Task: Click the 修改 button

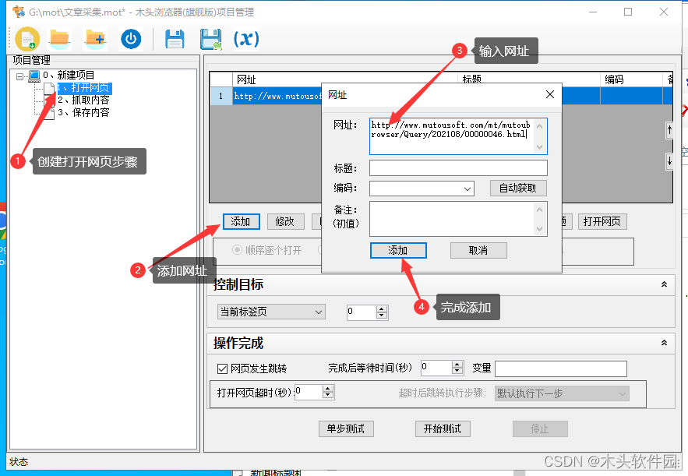Action: pyautogui.click(x=285, y=221)
